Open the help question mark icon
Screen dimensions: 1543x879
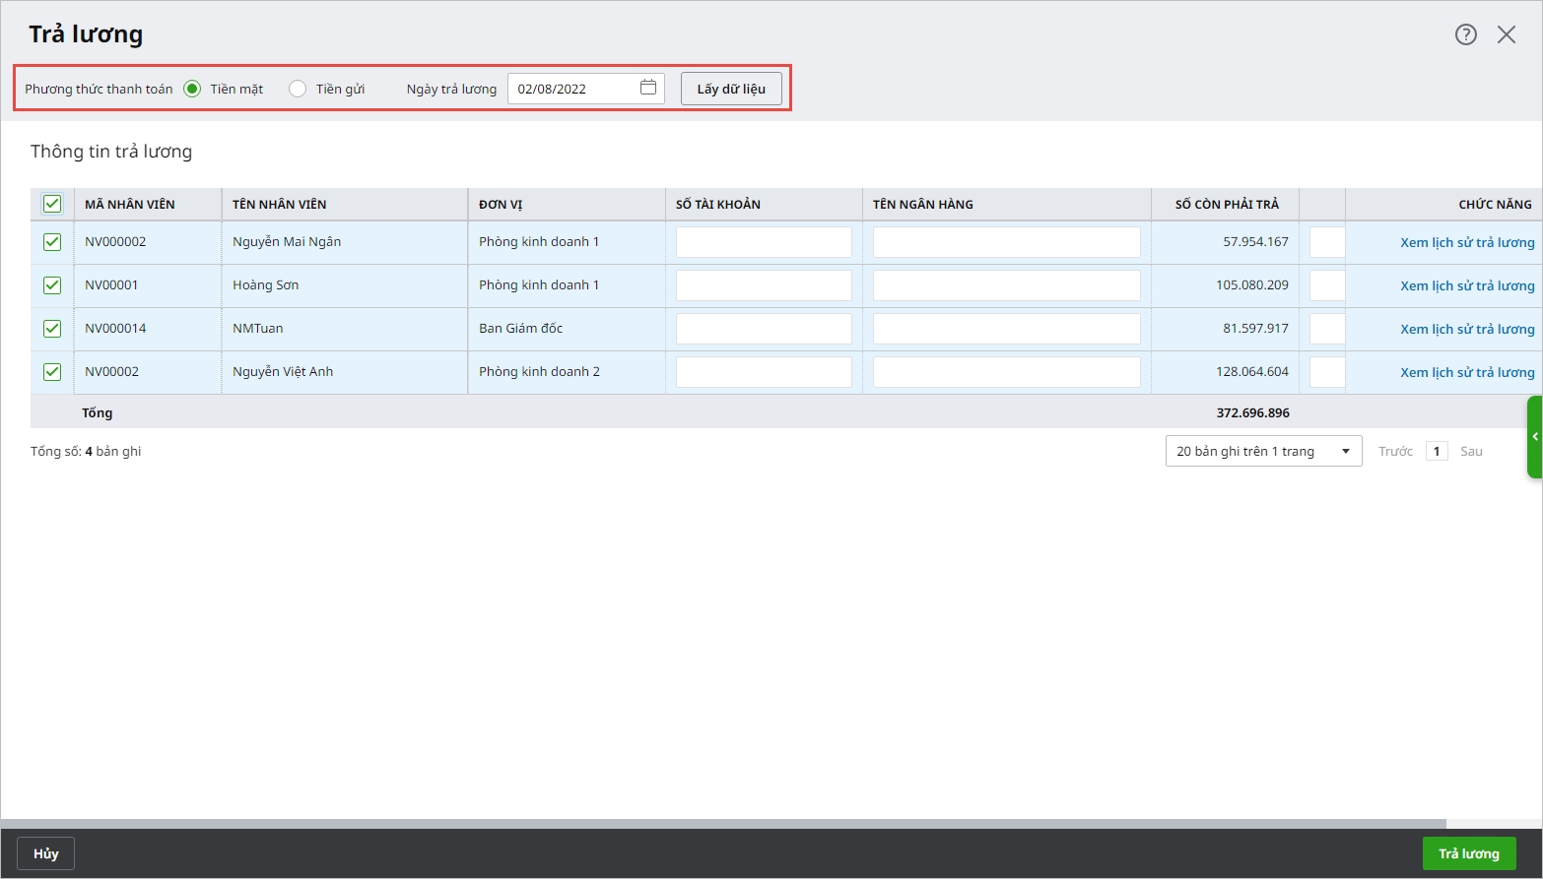click(1466, 35)
